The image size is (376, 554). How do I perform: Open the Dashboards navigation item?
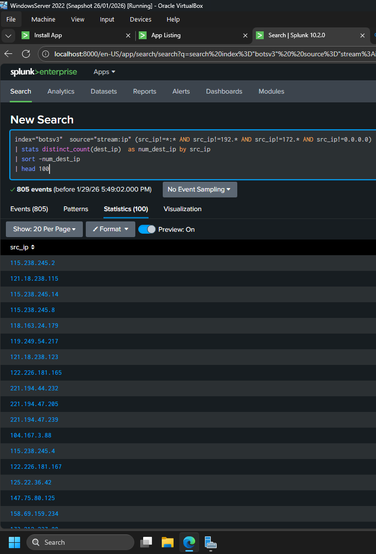224,92
